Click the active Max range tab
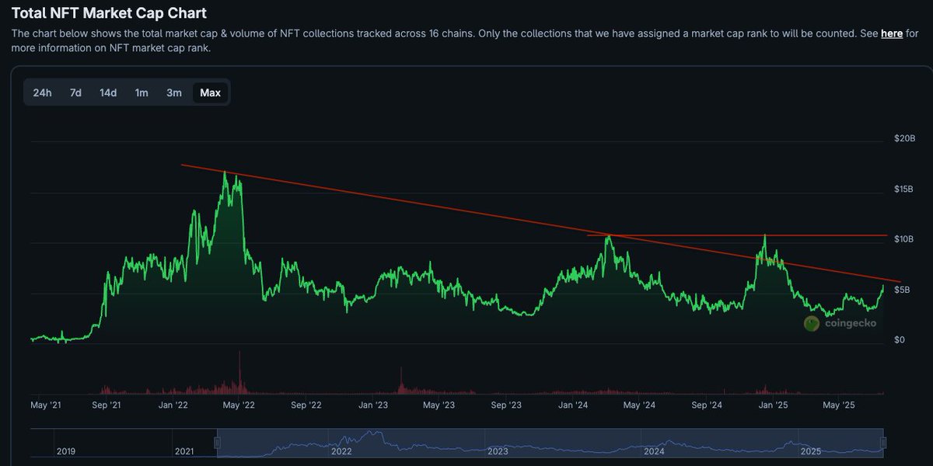Viewport: 933px width, 466px height. pyautogui.click(x=210, y=93)
